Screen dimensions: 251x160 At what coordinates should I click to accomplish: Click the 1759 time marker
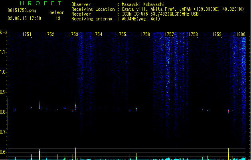coord(217,34)
